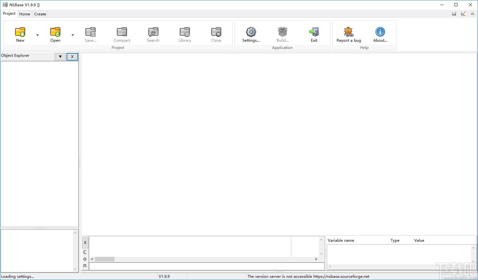Click the console scroll up arrow

click(321, 240)
